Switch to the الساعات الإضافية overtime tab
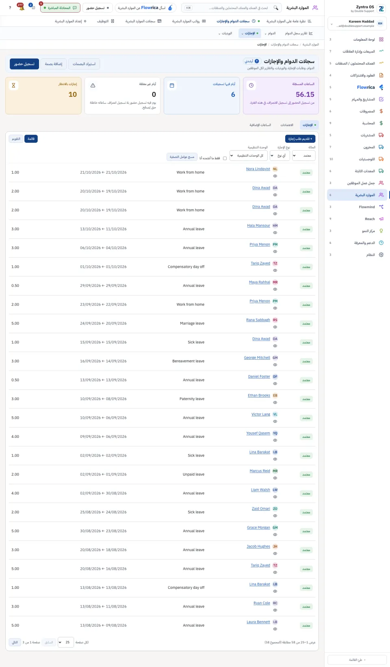This screenshot has height=667, width=390. point(260,125)
